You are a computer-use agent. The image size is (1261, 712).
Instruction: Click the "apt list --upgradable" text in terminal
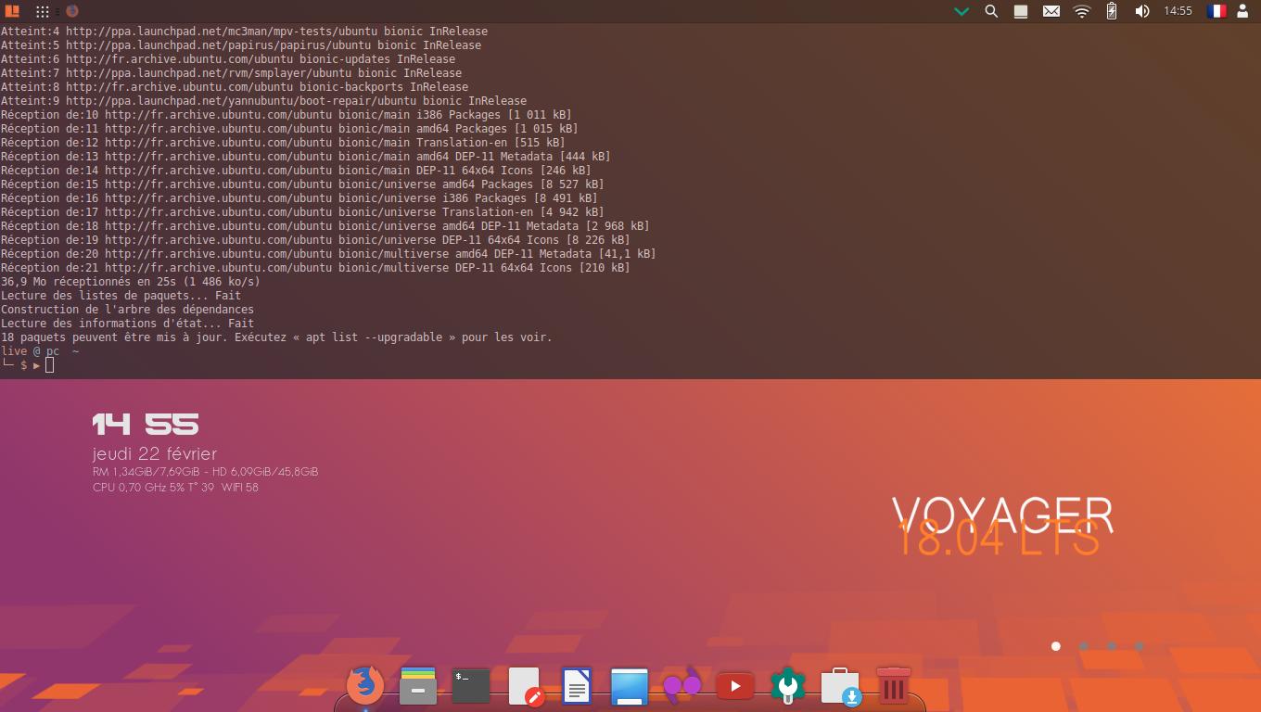click(374, 337)
